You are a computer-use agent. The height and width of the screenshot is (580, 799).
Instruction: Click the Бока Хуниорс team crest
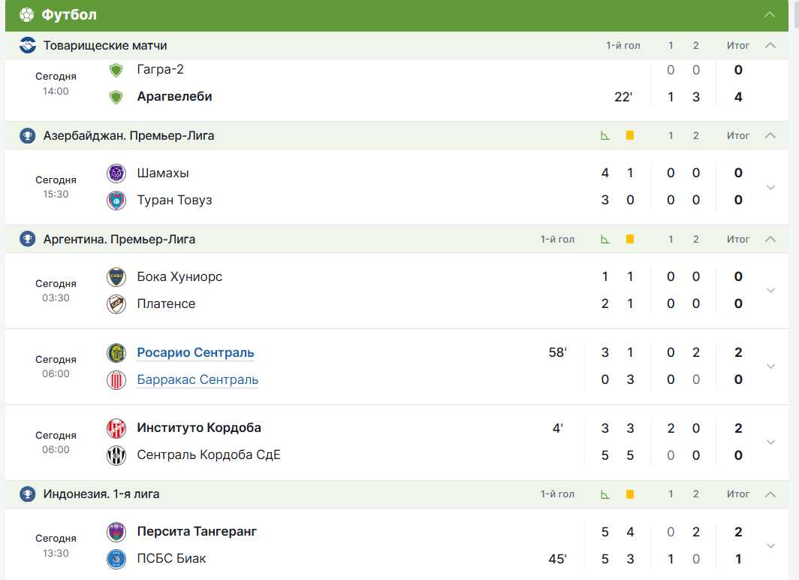coord(116,277)
